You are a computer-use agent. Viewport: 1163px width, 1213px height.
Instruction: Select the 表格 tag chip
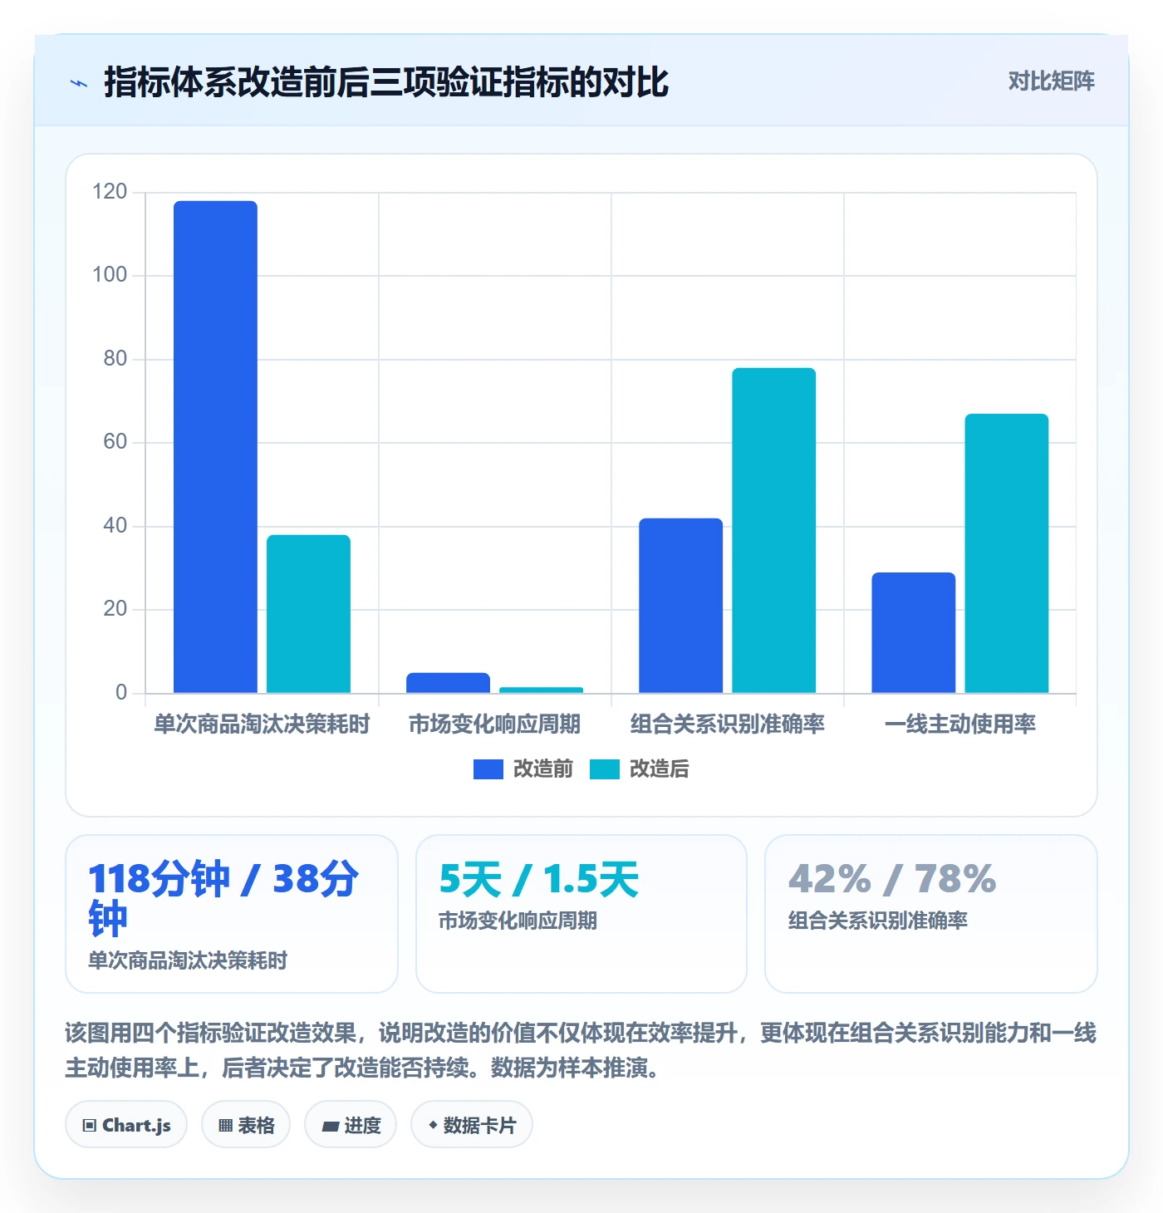[246, 1125]
